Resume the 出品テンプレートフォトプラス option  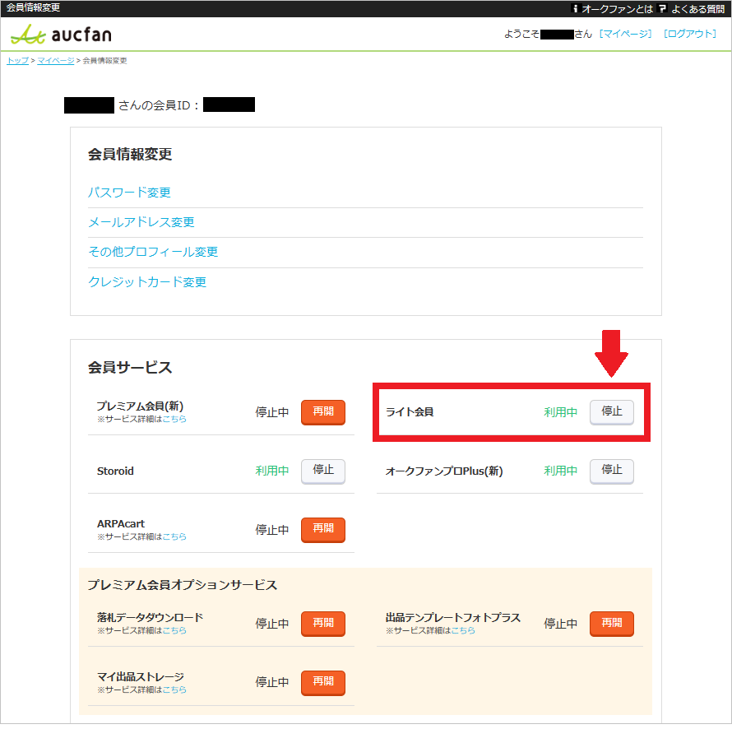[612, 624]
